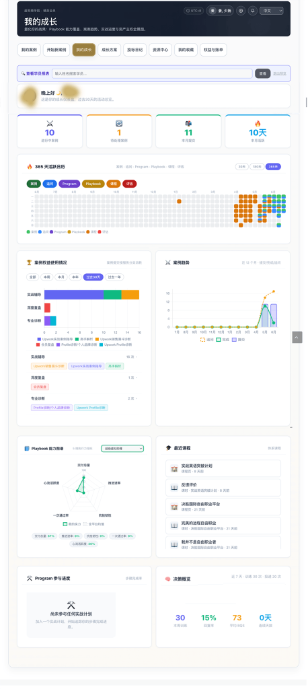Toggle the 评估 activity filter pill

point(129,184)
